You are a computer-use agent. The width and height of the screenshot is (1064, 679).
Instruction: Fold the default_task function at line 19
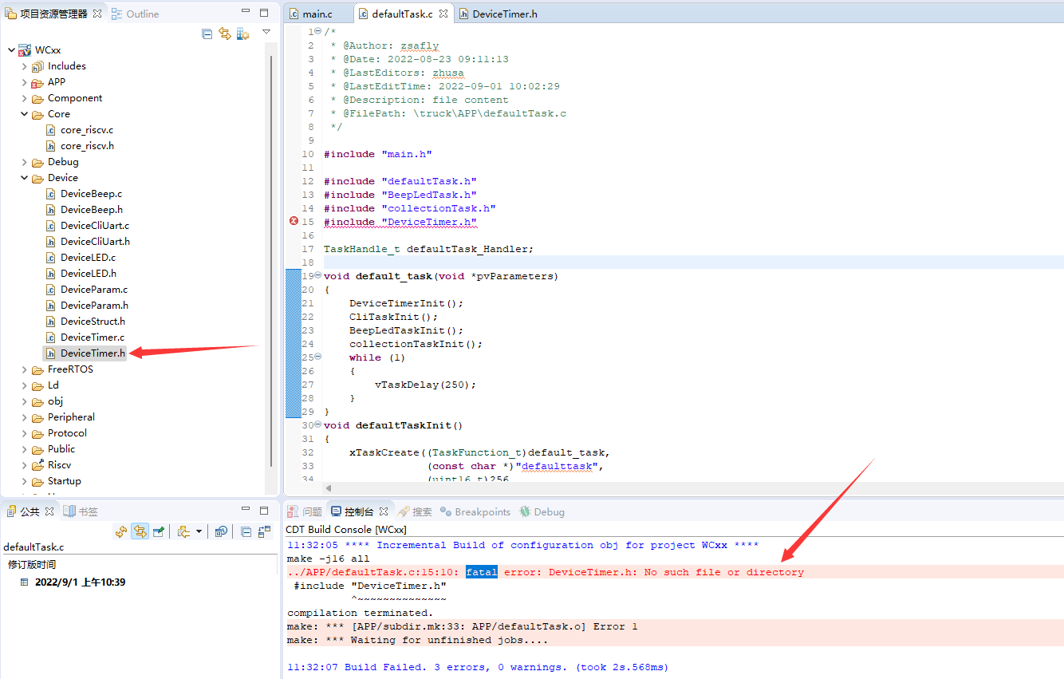tap(317, 276)
